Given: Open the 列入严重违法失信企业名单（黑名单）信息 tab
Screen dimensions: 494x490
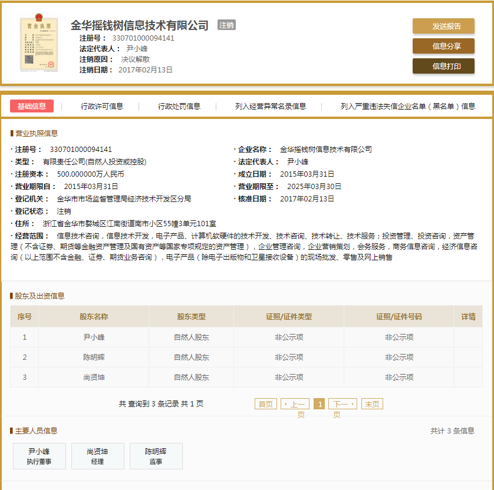Looking at the screenshot, I should pyautogui.click(x=408, y=106).
